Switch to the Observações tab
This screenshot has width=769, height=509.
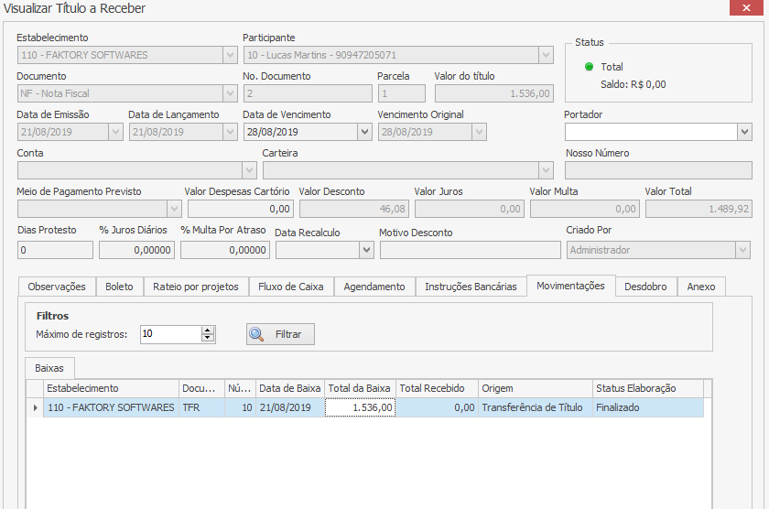pyautogui.click(x=57, y=287)
